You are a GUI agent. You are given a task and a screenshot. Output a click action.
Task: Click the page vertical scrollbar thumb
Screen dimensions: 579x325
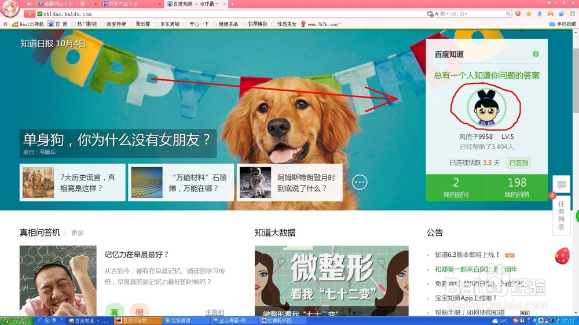click(x=576, y=80)
